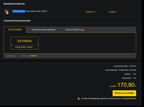144x107 pixels.
Task: Click the POCO M4 Pro product thumbnail
Action: point(6,12)
